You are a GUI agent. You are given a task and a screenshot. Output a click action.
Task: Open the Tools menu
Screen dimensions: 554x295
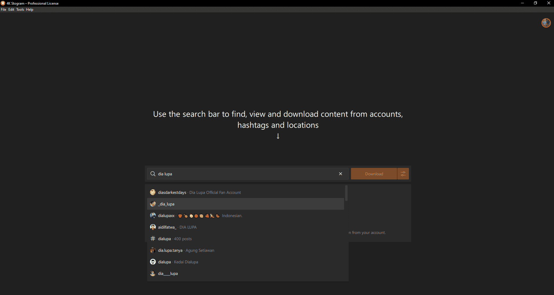[20, 10]
